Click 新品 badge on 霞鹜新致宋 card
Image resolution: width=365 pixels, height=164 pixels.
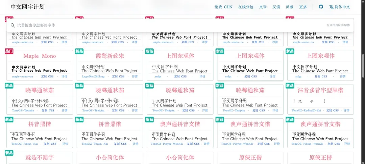coord(79,51)
